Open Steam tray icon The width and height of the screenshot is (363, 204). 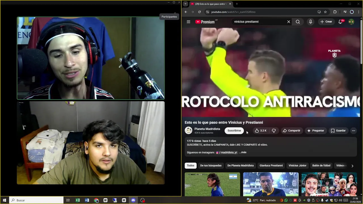click(x=327, y=200)
